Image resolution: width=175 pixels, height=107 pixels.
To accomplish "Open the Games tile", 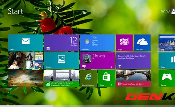I will tap(167, 78).
